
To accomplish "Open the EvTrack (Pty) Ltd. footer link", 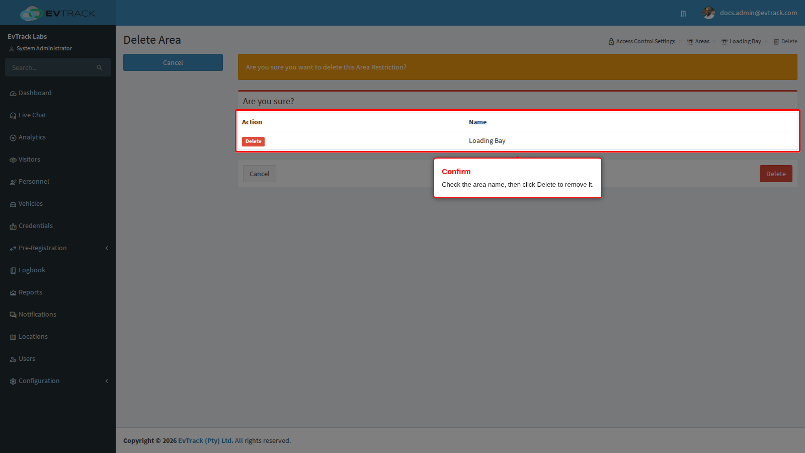I will coord(206,440).
